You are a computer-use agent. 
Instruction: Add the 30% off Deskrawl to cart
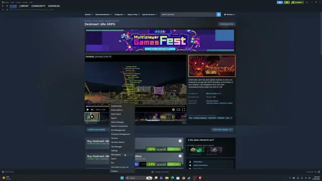point(174,149)
